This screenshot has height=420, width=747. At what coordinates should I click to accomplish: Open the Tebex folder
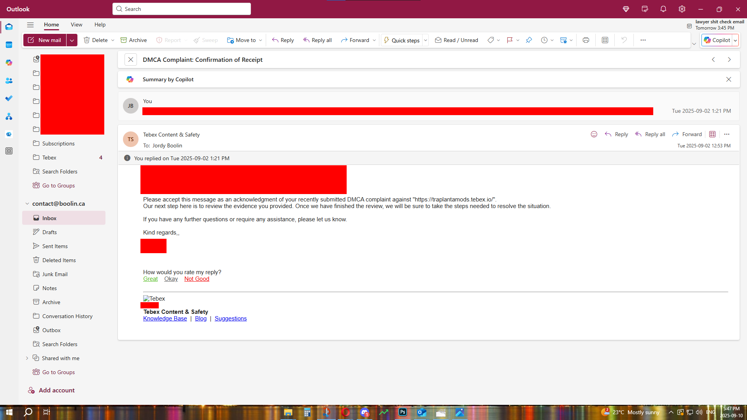64,157
